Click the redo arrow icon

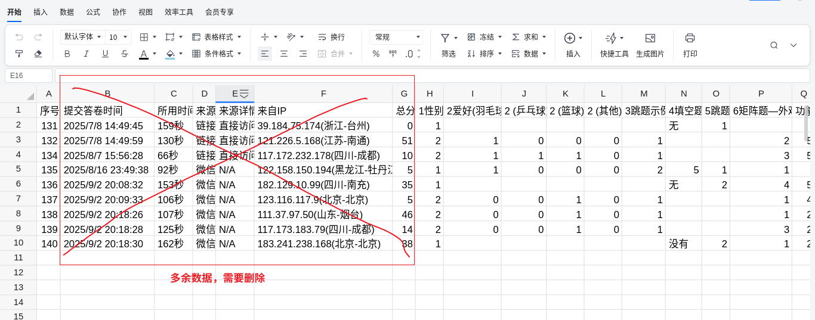coord(38,37)
